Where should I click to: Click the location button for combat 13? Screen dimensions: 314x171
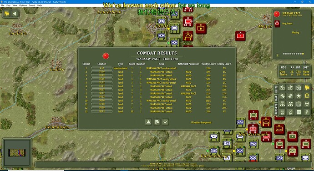pyautogui.click(x=102, y=111)
